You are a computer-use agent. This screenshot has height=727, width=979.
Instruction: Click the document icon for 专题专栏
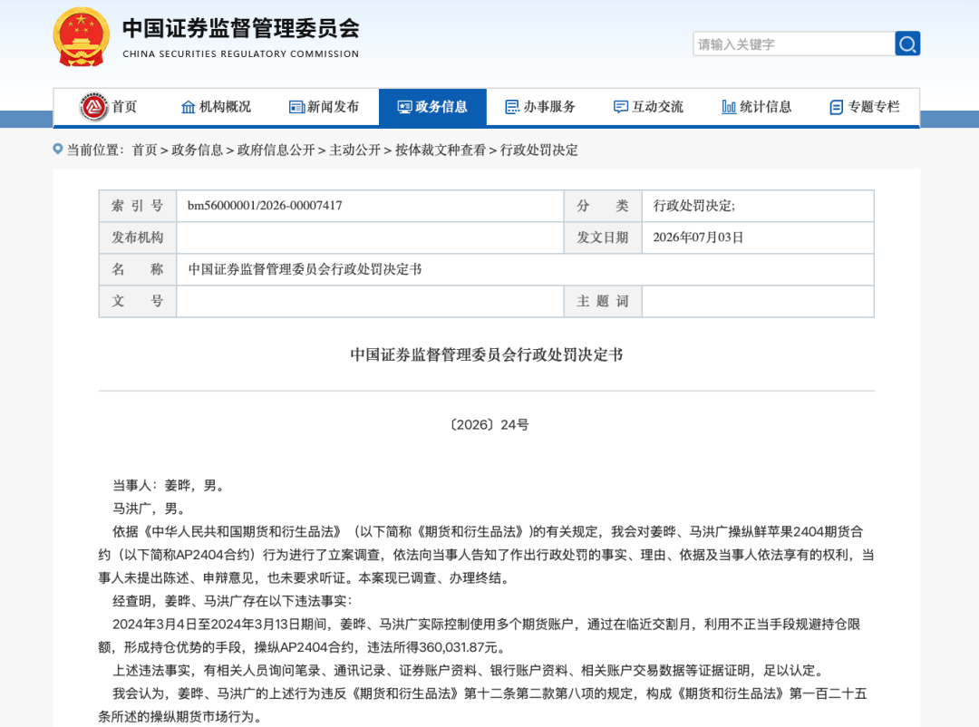pyautogui.click(x=837, y=108)
